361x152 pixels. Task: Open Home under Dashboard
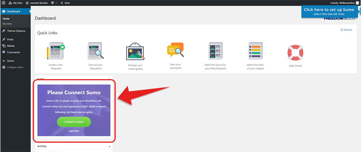[x=6, y=19]
